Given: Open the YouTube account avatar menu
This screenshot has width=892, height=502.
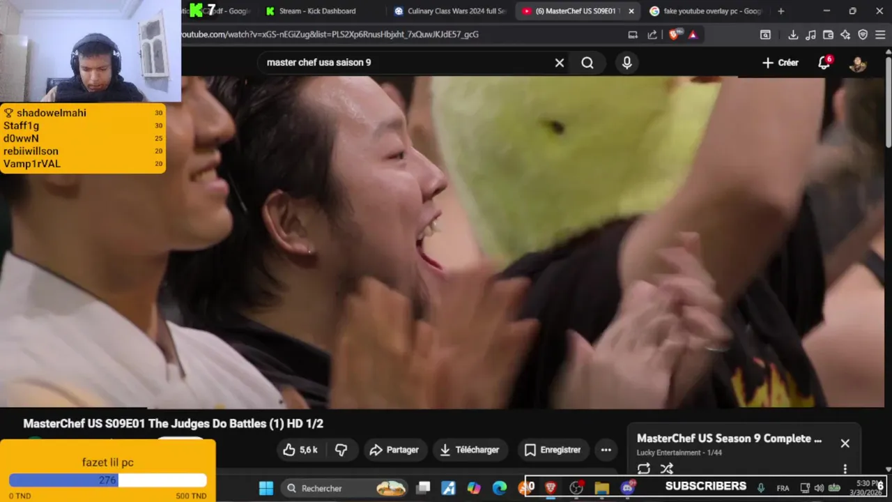Looking at the screenshot, I should tap(858, 63).
